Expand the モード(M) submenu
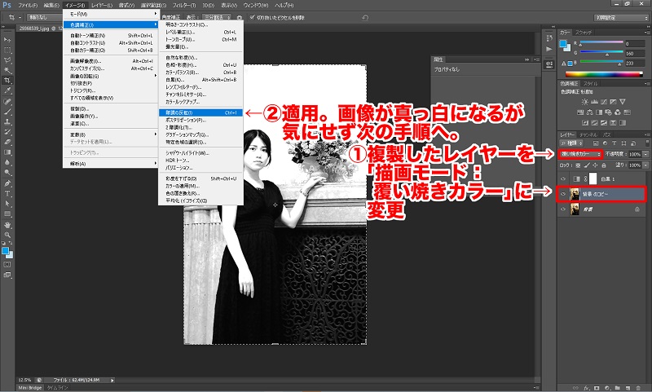 [x=110, y=14]
